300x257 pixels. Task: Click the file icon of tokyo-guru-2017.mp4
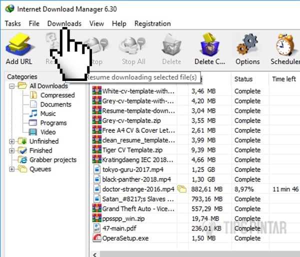point(97,169)
